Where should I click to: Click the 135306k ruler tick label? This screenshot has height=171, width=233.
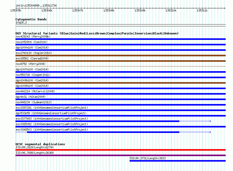[47, 10]
